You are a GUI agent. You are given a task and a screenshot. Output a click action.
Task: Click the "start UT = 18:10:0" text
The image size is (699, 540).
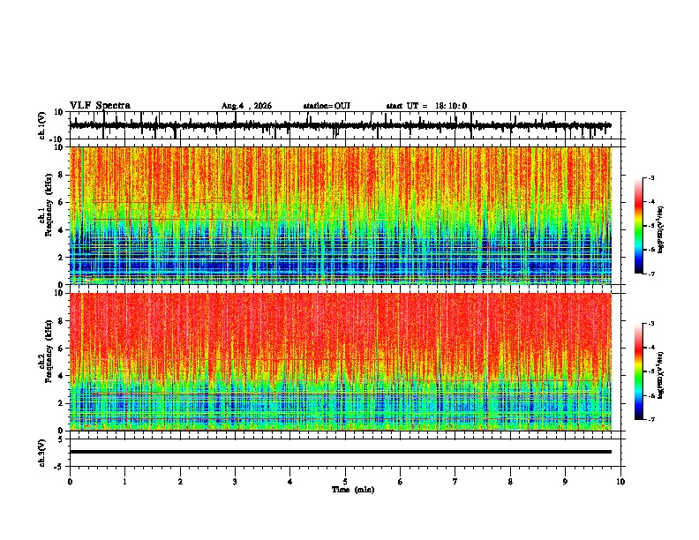click(426, 106)
